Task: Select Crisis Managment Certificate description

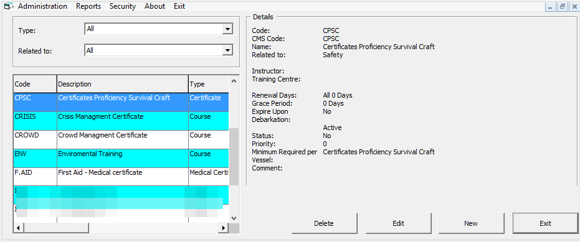Action: pyautogui.click(x=123, y=121)
